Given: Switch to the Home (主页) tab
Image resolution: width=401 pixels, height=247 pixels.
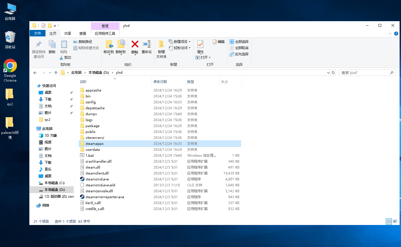Looking at the screenshot, I should tap(53, 33).
